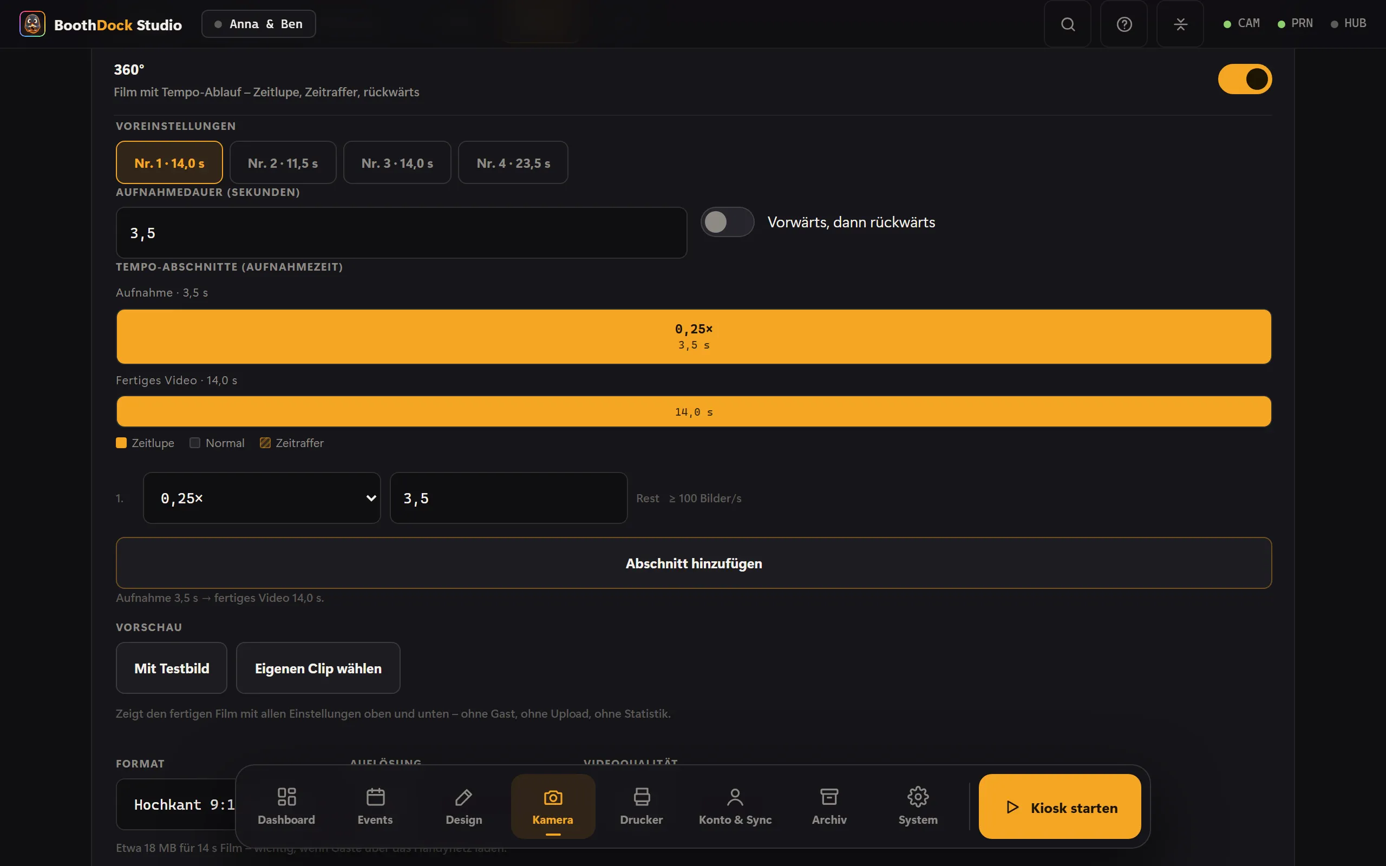Viewport: 1386px width, 866px height.
Task: Click 'Aufnahme 3,5 s → fertiges Video' summary
Action: pyautogui.click(x=220, y=598)
